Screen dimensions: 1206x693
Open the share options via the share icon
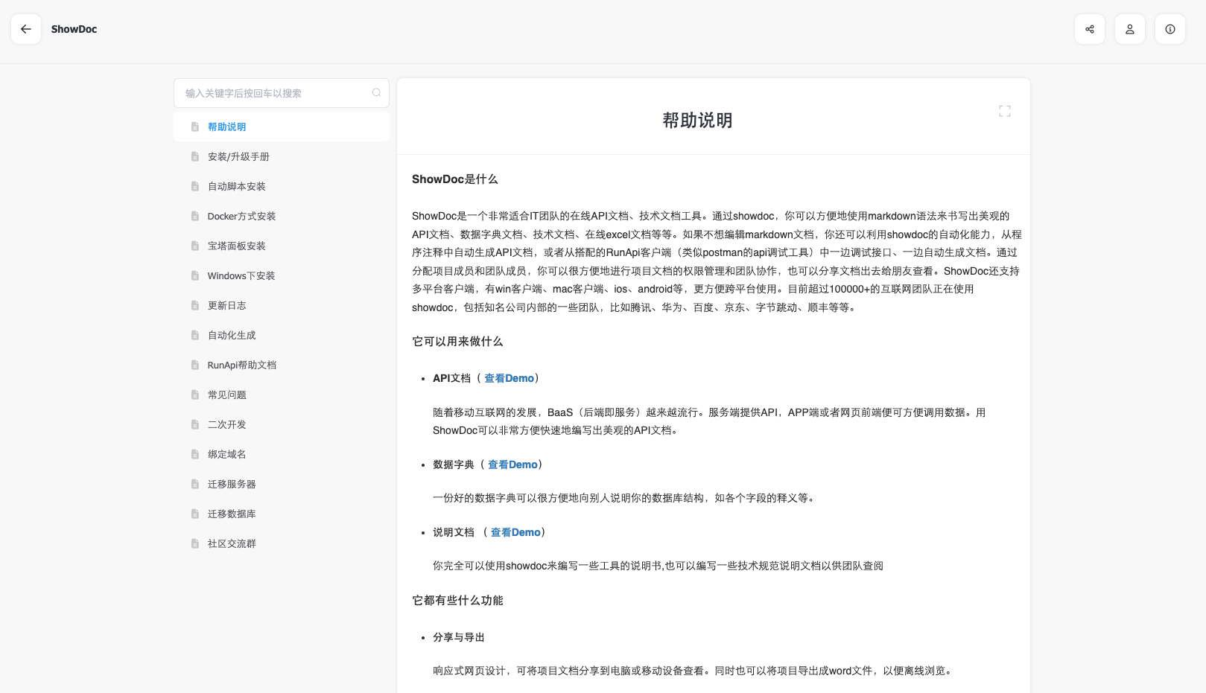(x=1090, y=28)
